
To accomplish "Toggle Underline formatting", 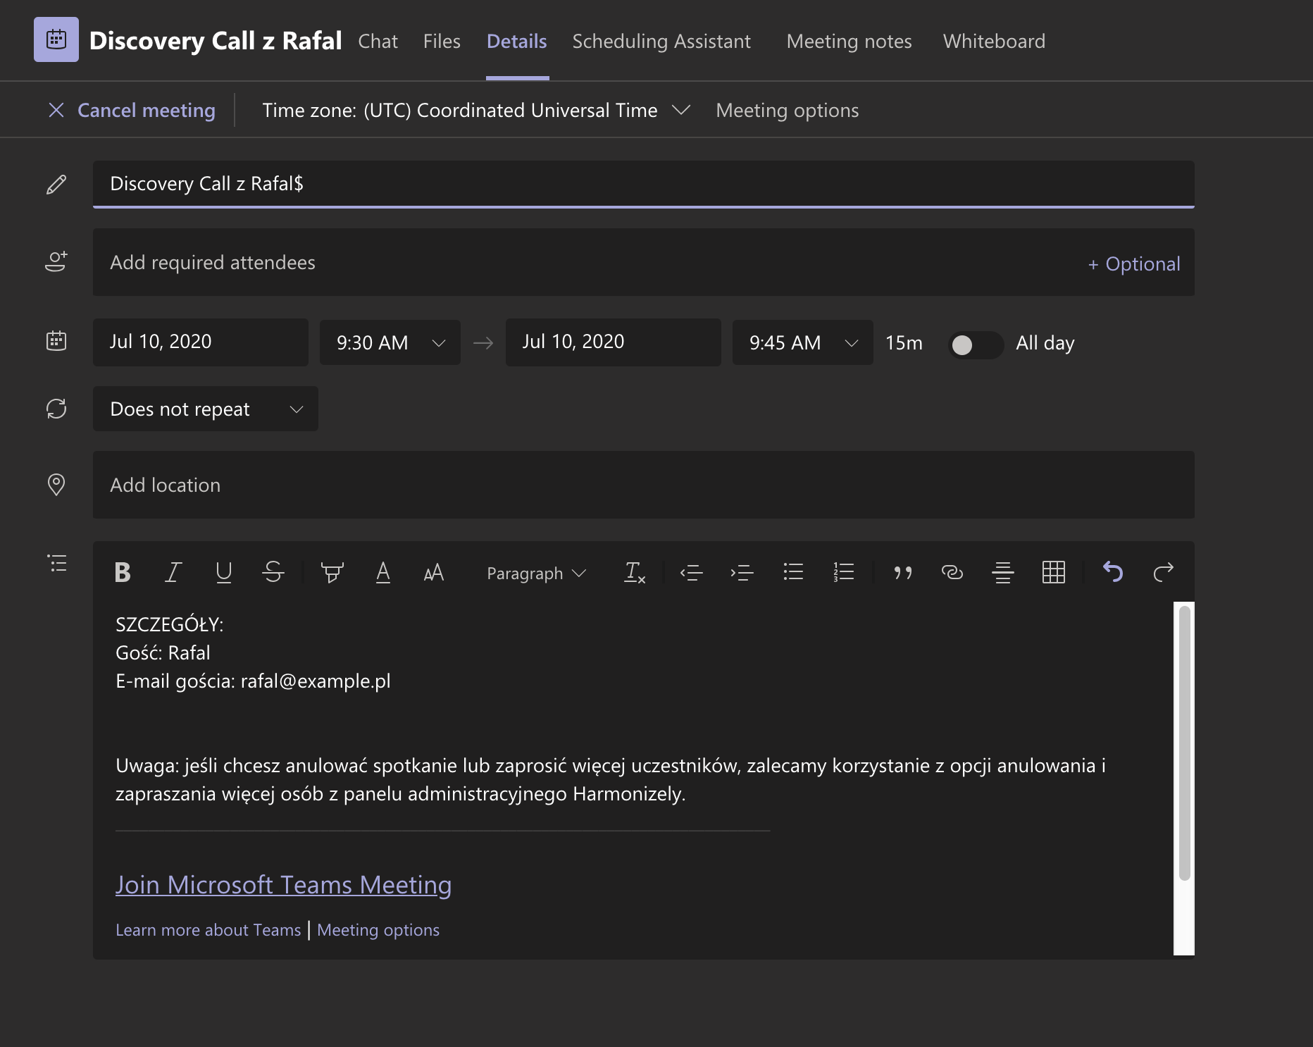I will pos(224,572).
